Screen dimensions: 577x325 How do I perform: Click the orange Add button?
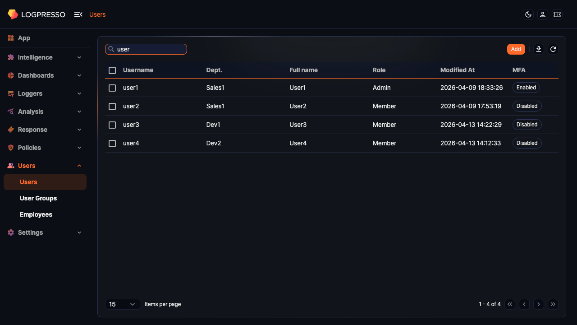[516, 49]
